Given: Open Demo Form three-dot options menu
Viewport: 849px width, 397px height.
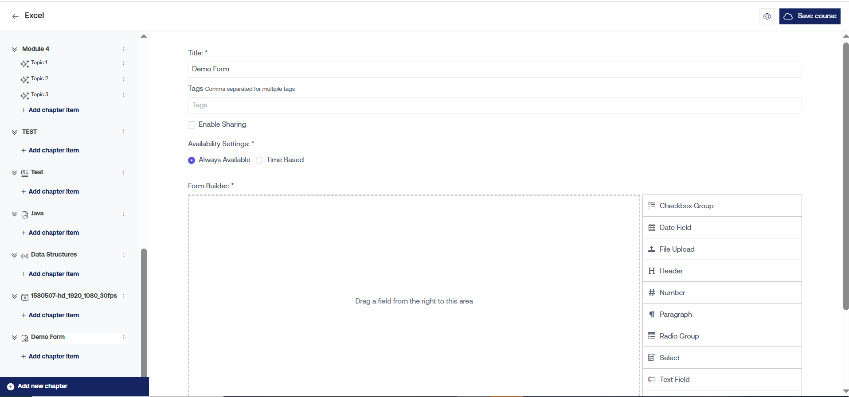Looking at the screenshot, I should pyautogui.click(x=124, y=338).
